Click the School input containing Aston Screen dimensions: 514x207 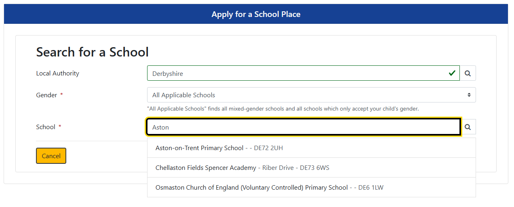click(x=303, y=127)
